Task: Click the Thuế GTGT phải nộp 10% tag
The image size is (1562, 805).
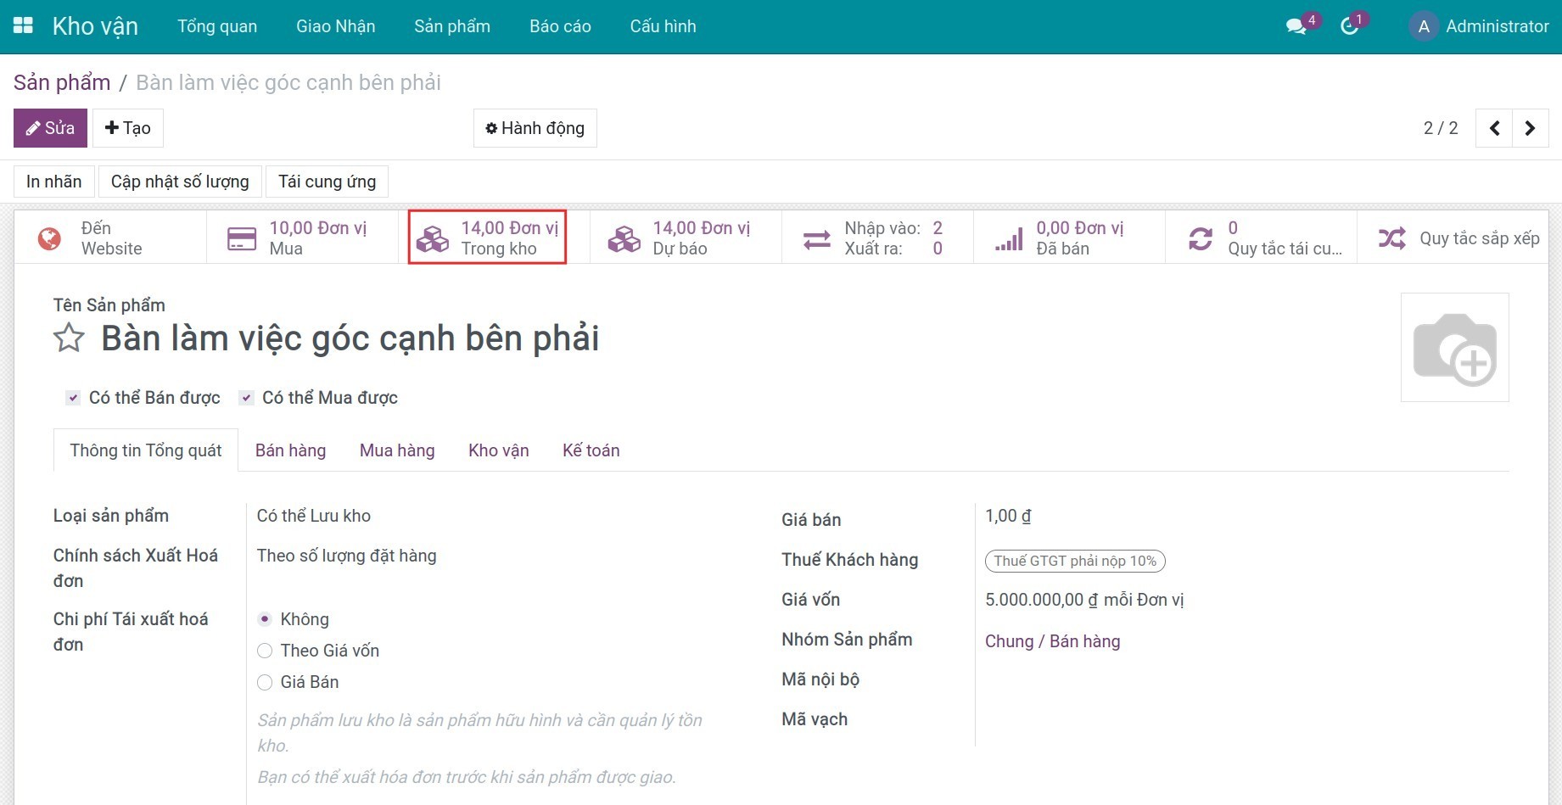Action: click(x=1075, y=561)
